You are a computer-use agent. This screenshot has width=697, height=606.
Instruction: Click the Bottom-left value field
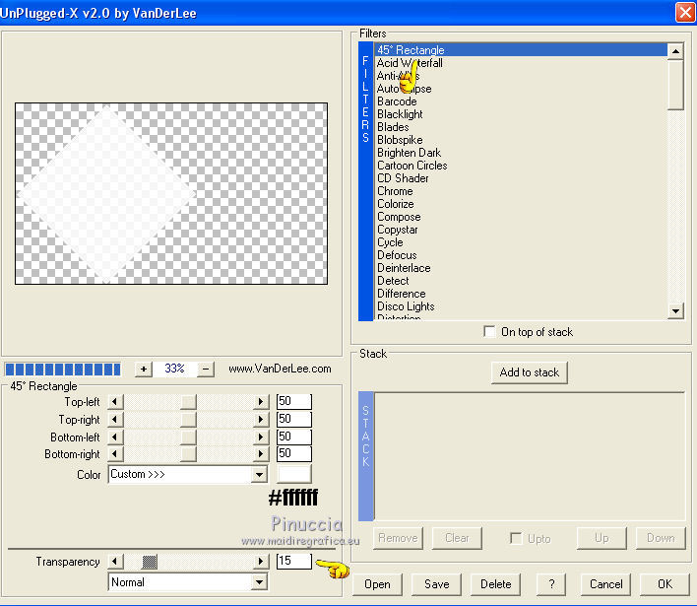point(294,437)
